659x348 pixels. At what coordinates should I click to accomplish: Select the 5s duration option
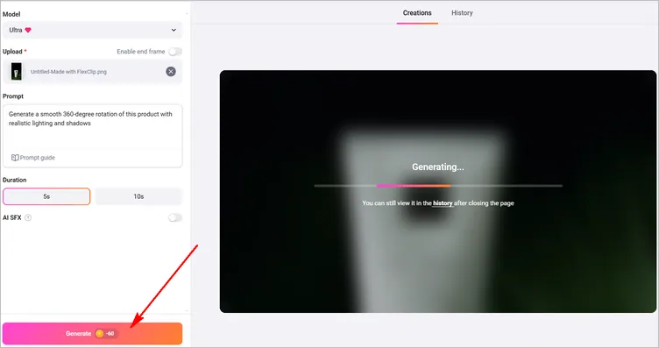(x=46, y=196)
